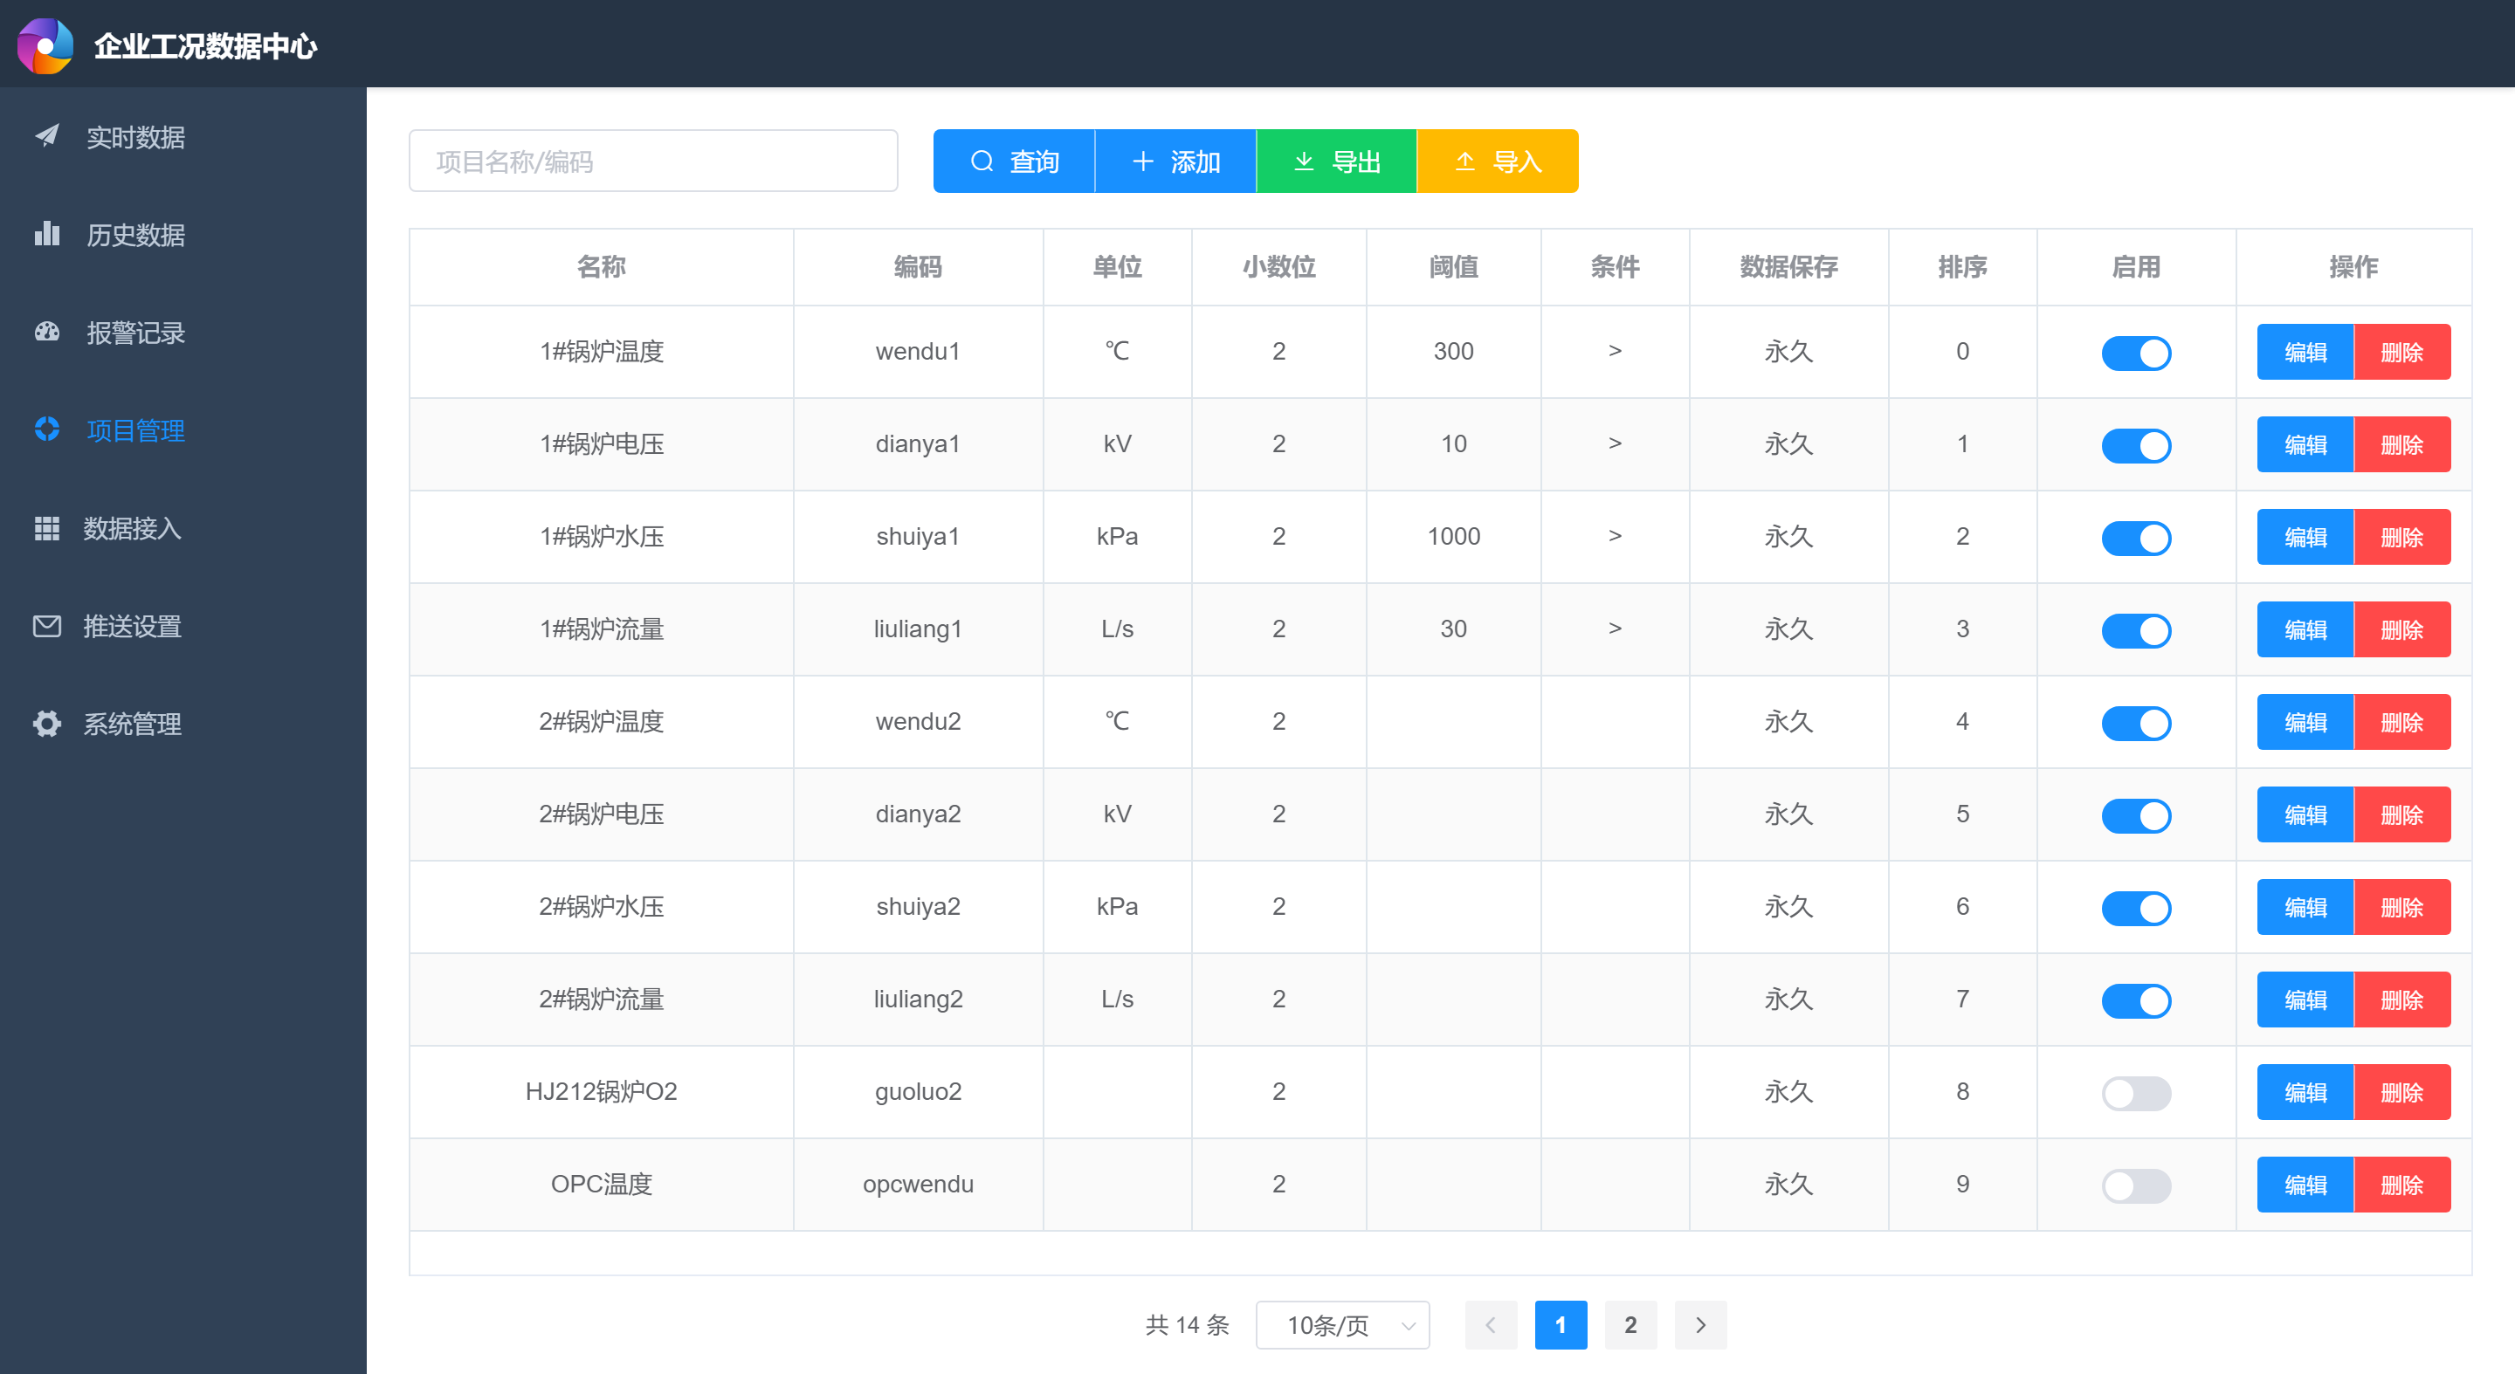Edit the 2#锅炉水压 row
Image resolution: width=2515 pixels, height=1374 pixels.
click(x=2305, y=907)
